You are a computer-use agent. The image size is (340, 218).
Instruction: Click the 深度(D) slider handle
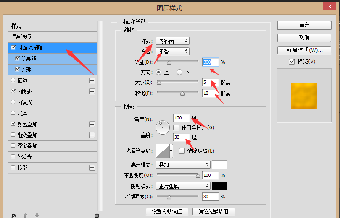[169, 62]
